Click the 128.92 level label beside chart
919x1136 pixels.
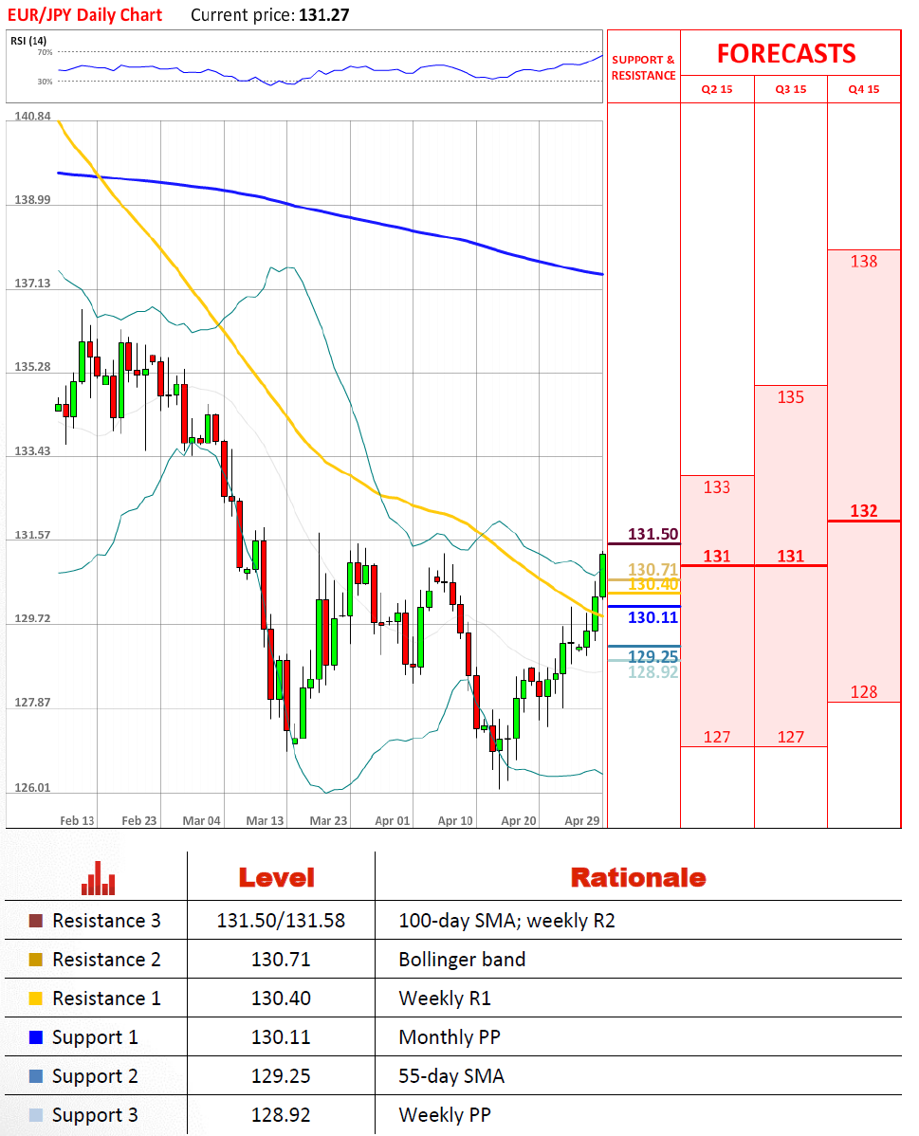(653, 672)
